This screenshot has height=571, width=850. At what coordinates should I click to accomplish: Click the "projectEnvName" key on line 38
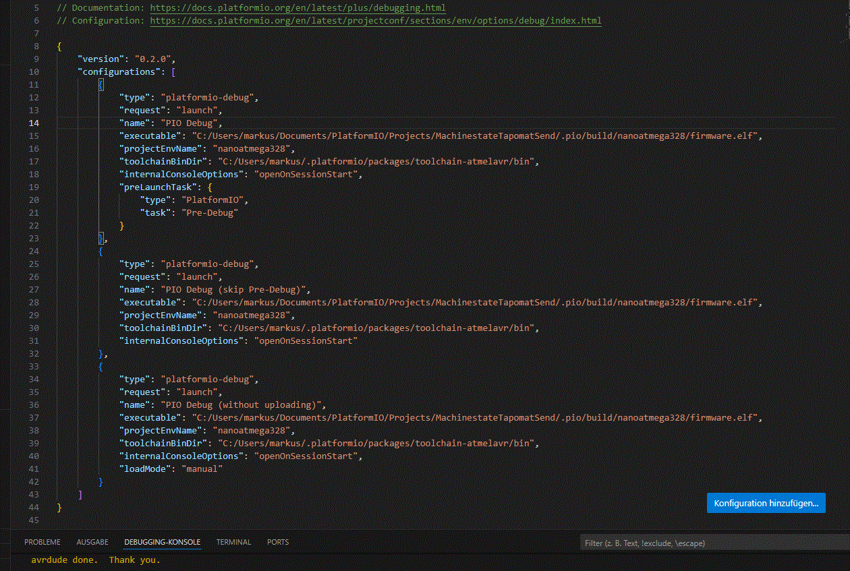(161, 431)
